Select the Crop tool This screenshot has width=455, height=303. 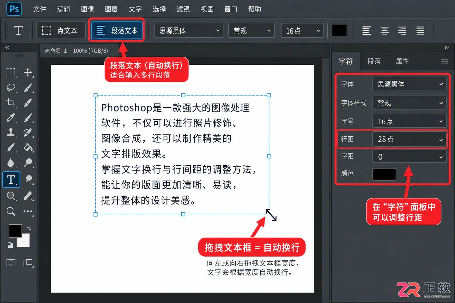pyautogui.click(x=11, y=103)
